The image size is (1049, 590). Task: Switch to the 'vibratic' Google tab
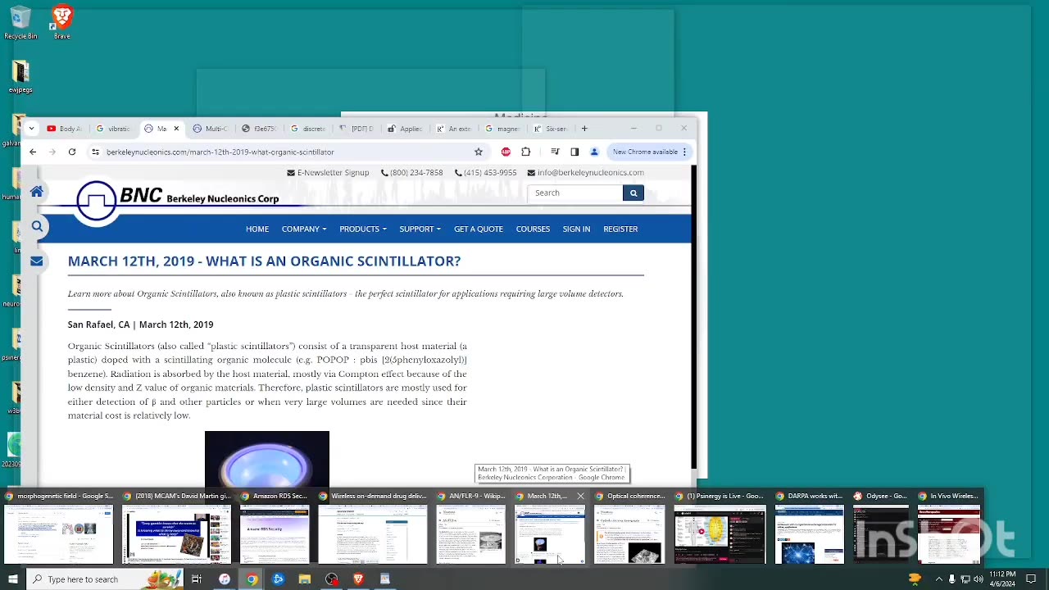click(114, 129)
